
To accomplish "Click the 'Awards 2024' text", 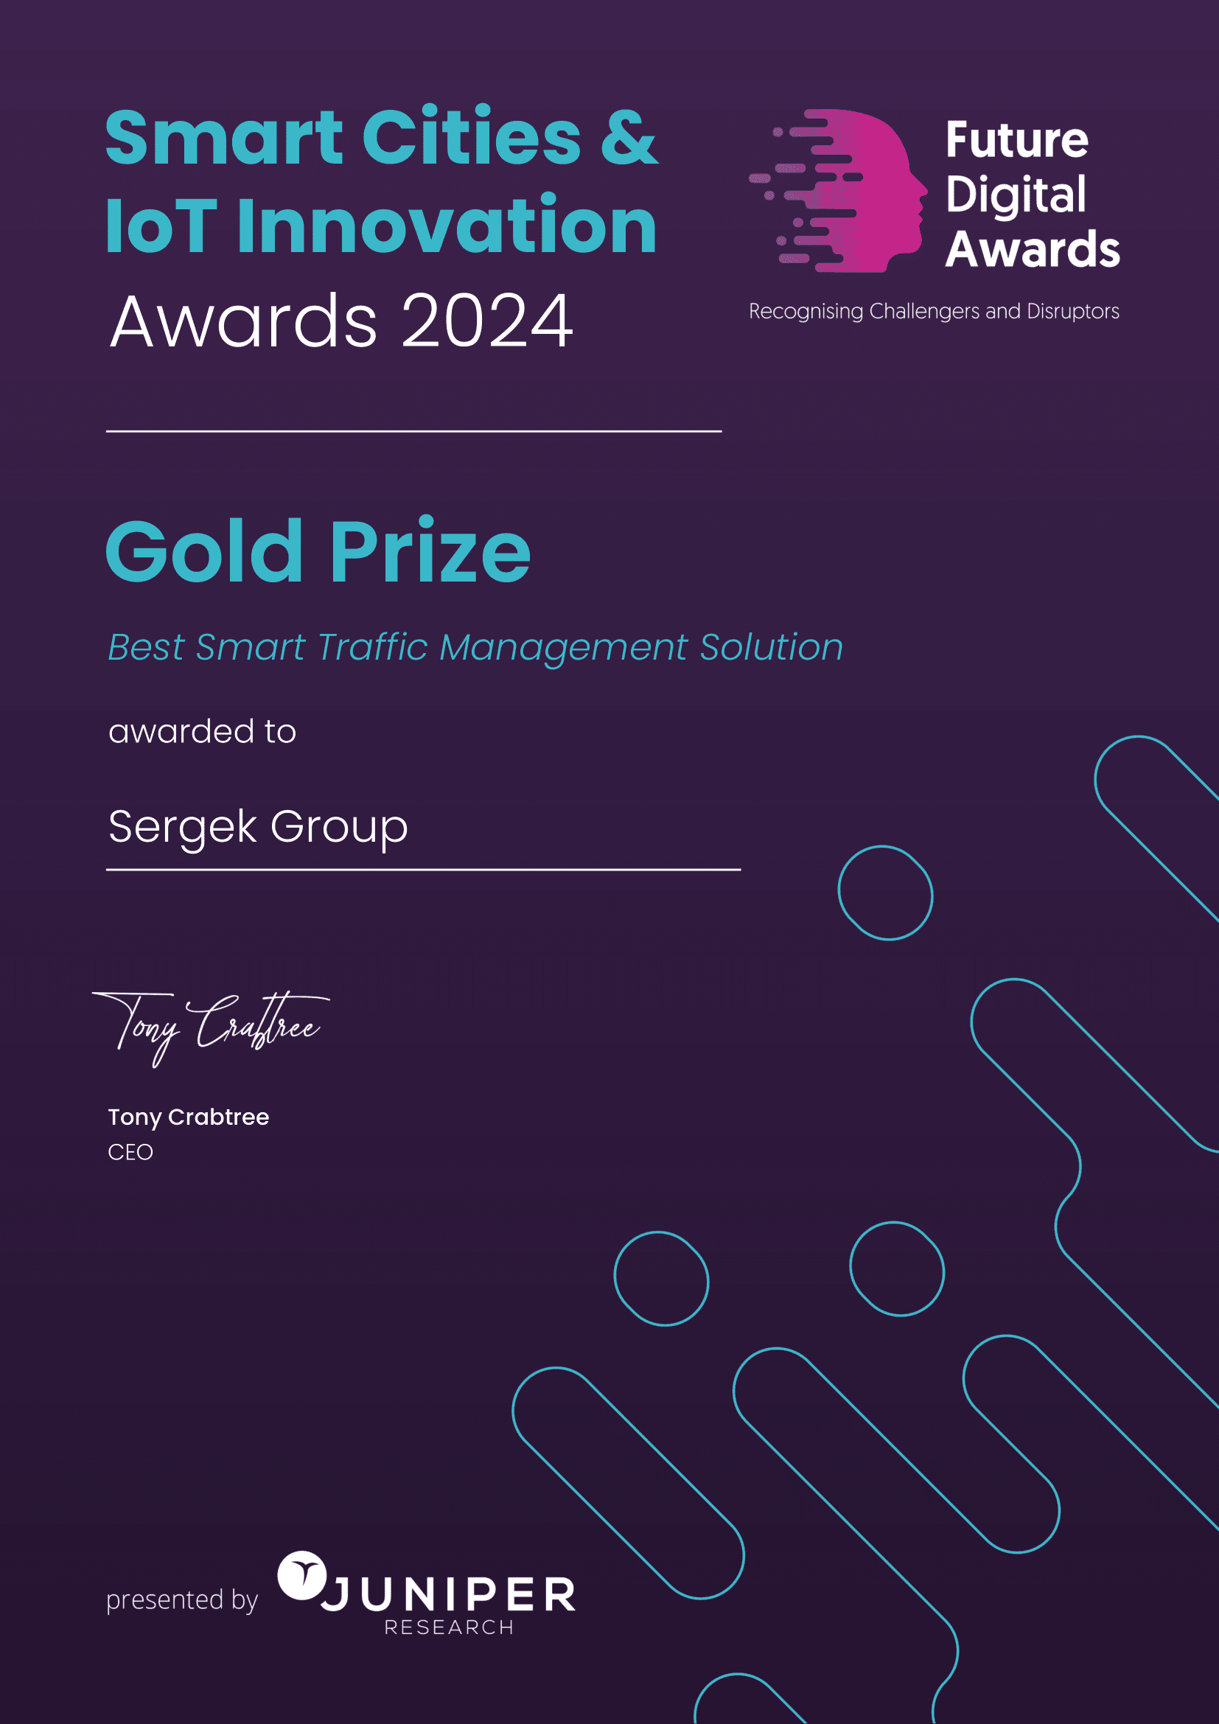I will 341,321.
